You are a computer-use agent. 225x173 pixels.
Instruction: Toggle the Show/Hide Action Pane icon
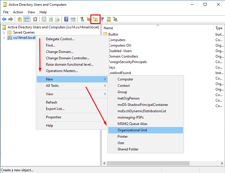73,19
